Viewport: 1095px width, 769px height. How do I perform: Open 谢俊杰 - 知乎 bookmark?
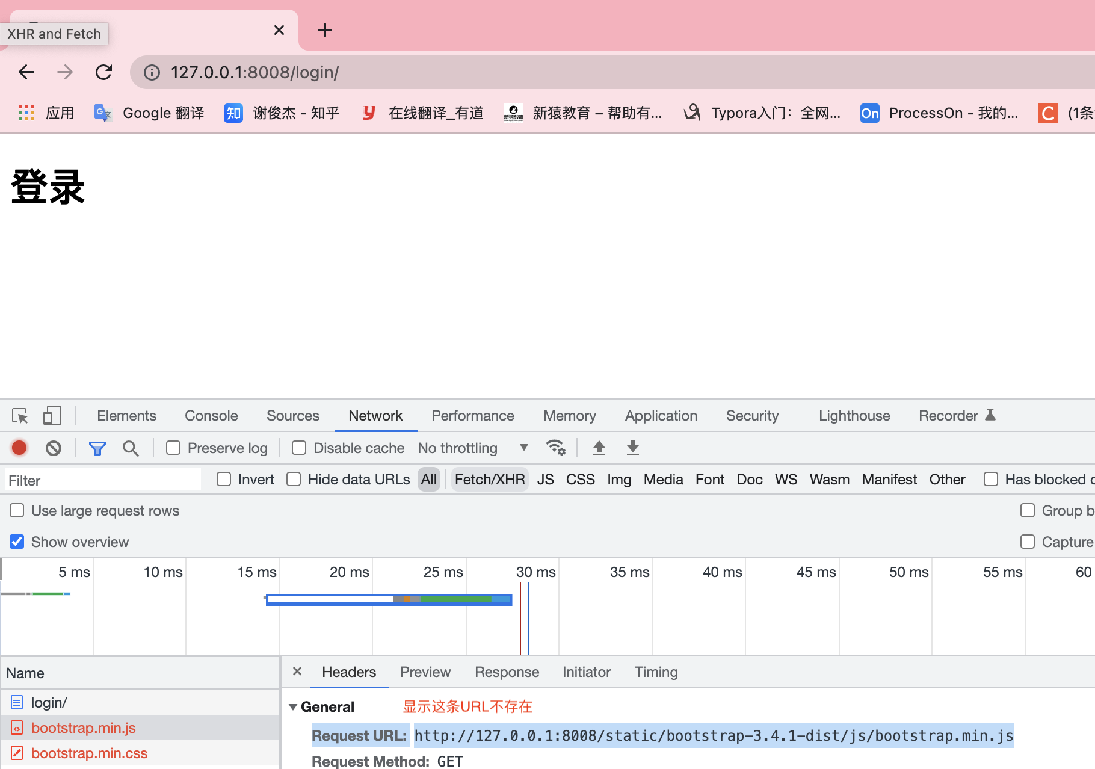282,113
